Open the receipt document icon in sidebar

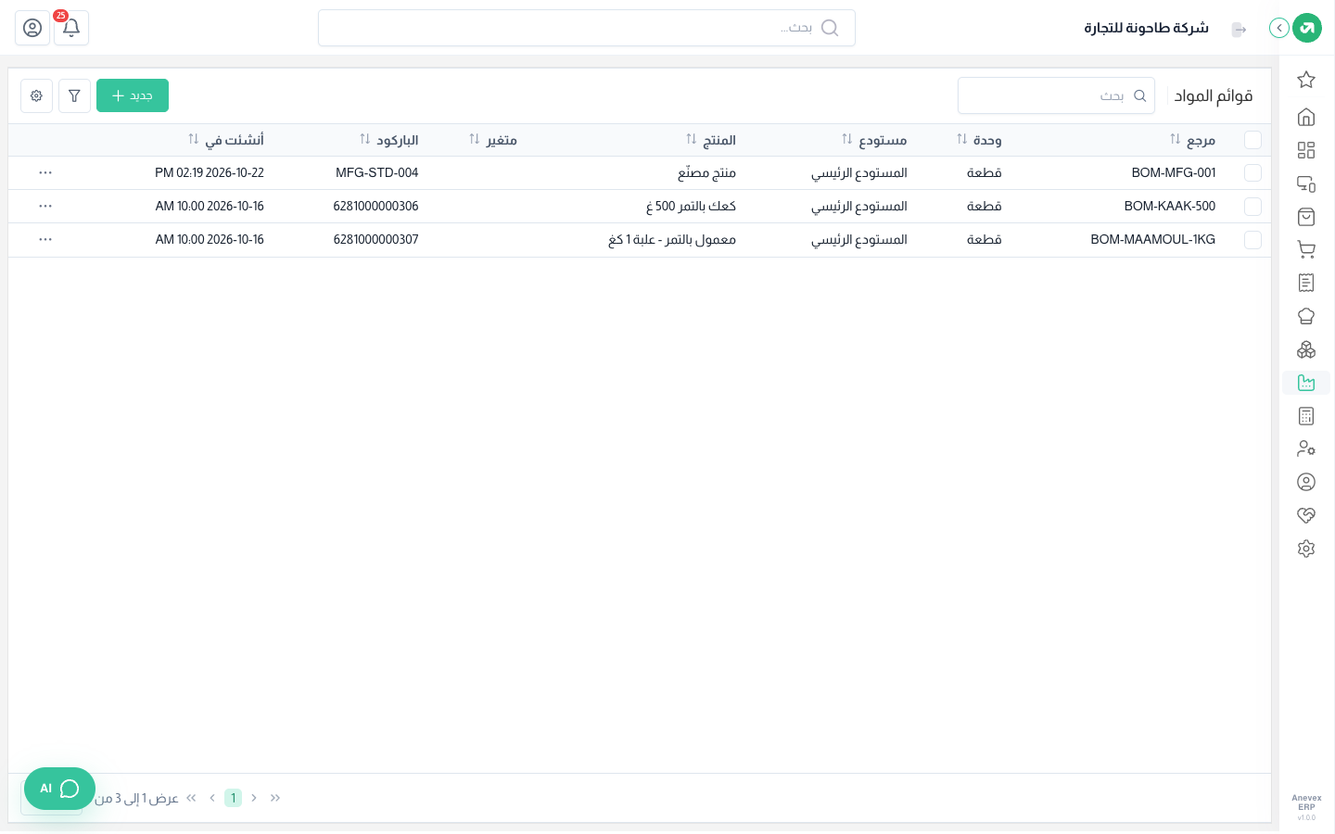(1306, 283)
